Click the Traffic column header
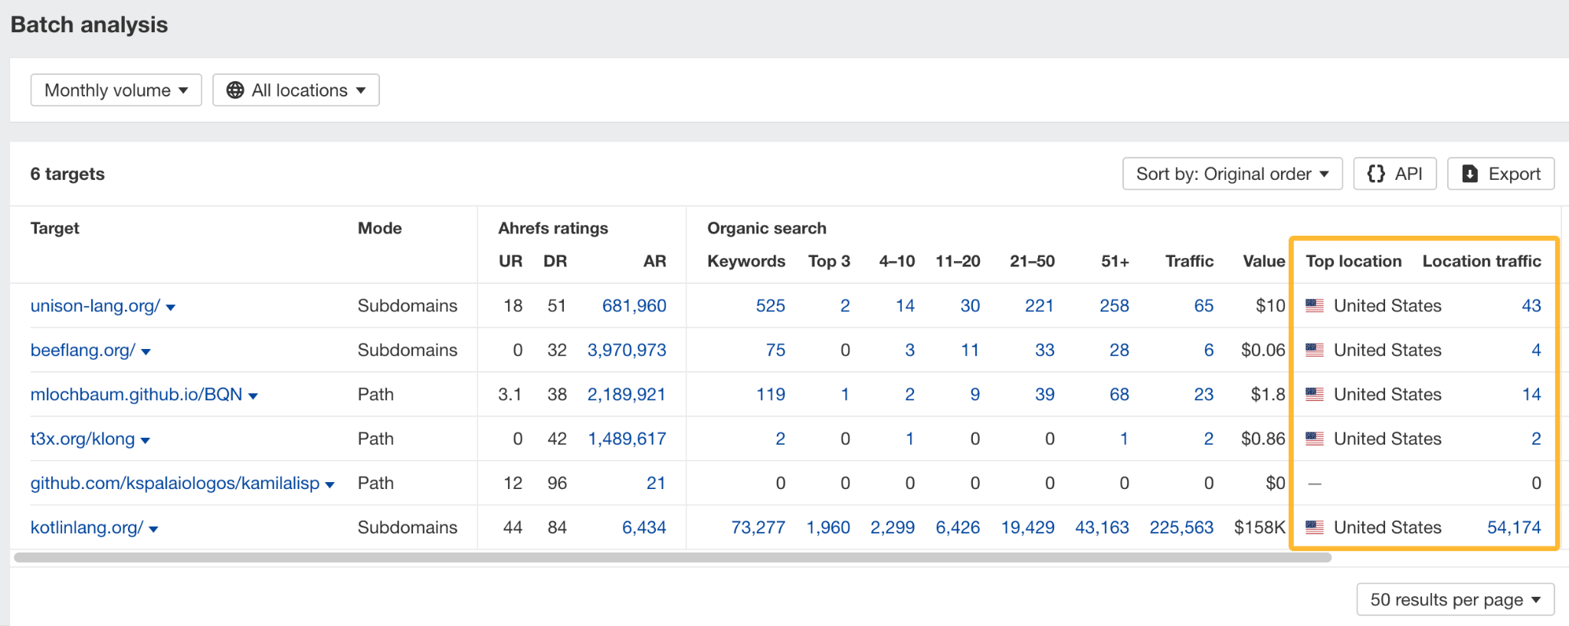Screen dimensions: 1569x626 pos(1189,261)
